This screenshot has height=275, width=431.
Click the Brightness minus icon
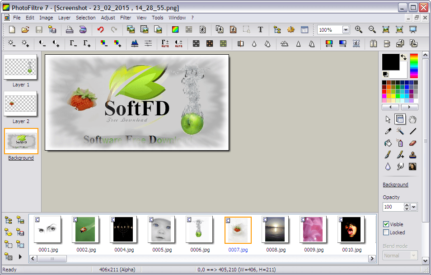point(12,43)
